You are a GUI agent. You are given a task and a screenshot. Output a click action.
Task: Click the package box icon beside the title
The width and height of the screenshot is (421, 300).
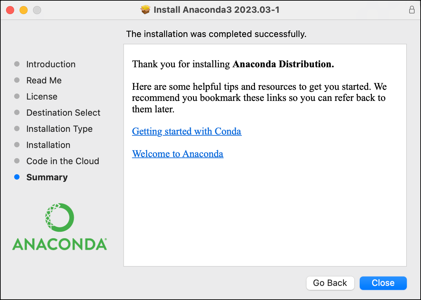[145, 10]
